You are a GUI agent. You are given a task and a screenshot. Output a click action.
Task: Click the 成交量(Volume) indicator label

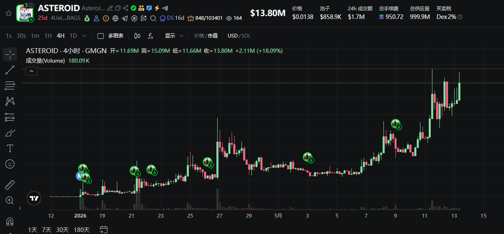pos(45,60)
